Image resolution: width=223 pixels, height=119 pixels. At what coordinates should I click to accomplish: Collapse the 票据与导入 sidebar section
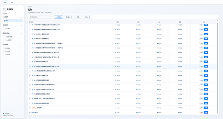(21, 34)
